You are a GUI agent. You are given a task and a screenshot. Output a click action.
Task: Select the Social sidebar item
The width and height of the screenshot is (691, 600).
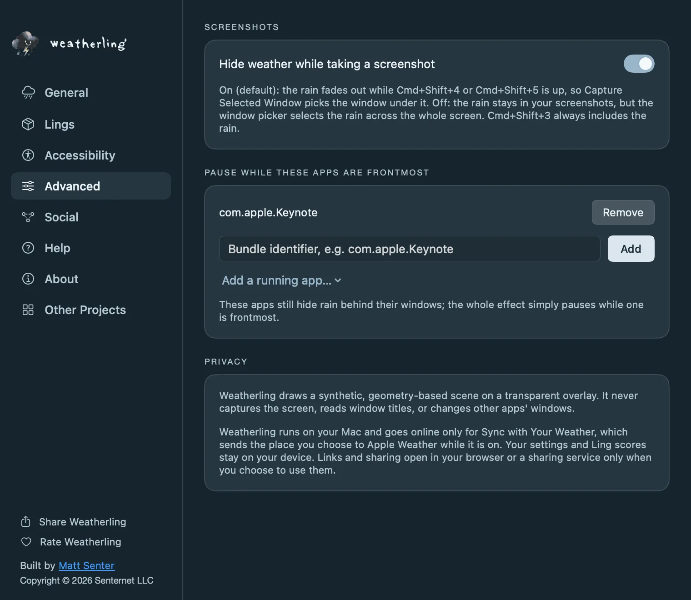coord(91,217)
